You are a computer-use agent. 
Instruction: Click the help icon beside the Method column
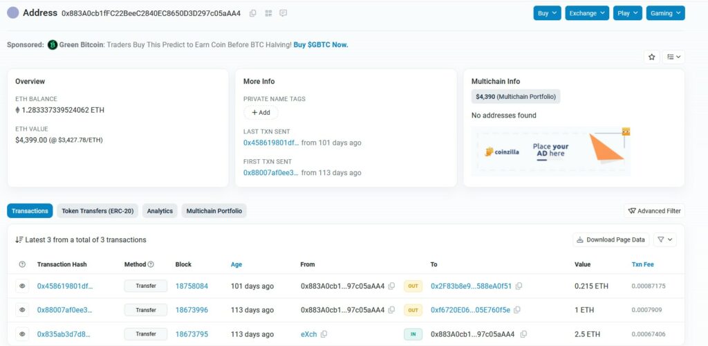pos(151,264)
